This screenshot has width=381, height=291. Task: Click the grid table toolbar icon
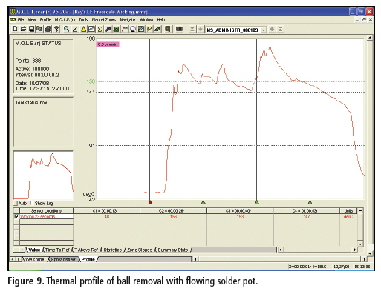pos(168,29)
